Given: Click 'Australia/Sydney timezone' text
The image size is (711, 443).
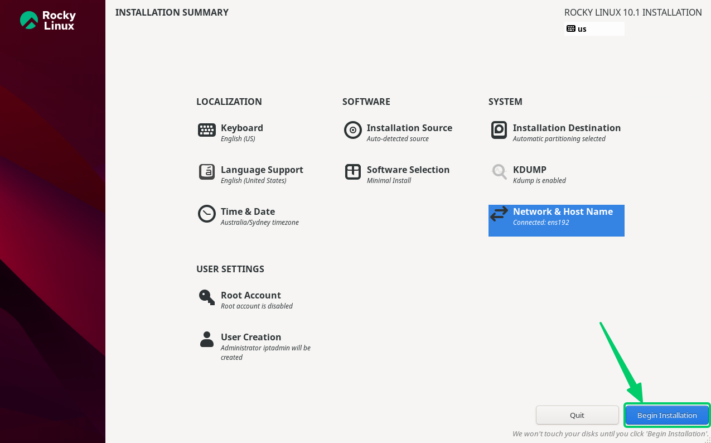Looking at the screenshot, I should tap(260, 223).
